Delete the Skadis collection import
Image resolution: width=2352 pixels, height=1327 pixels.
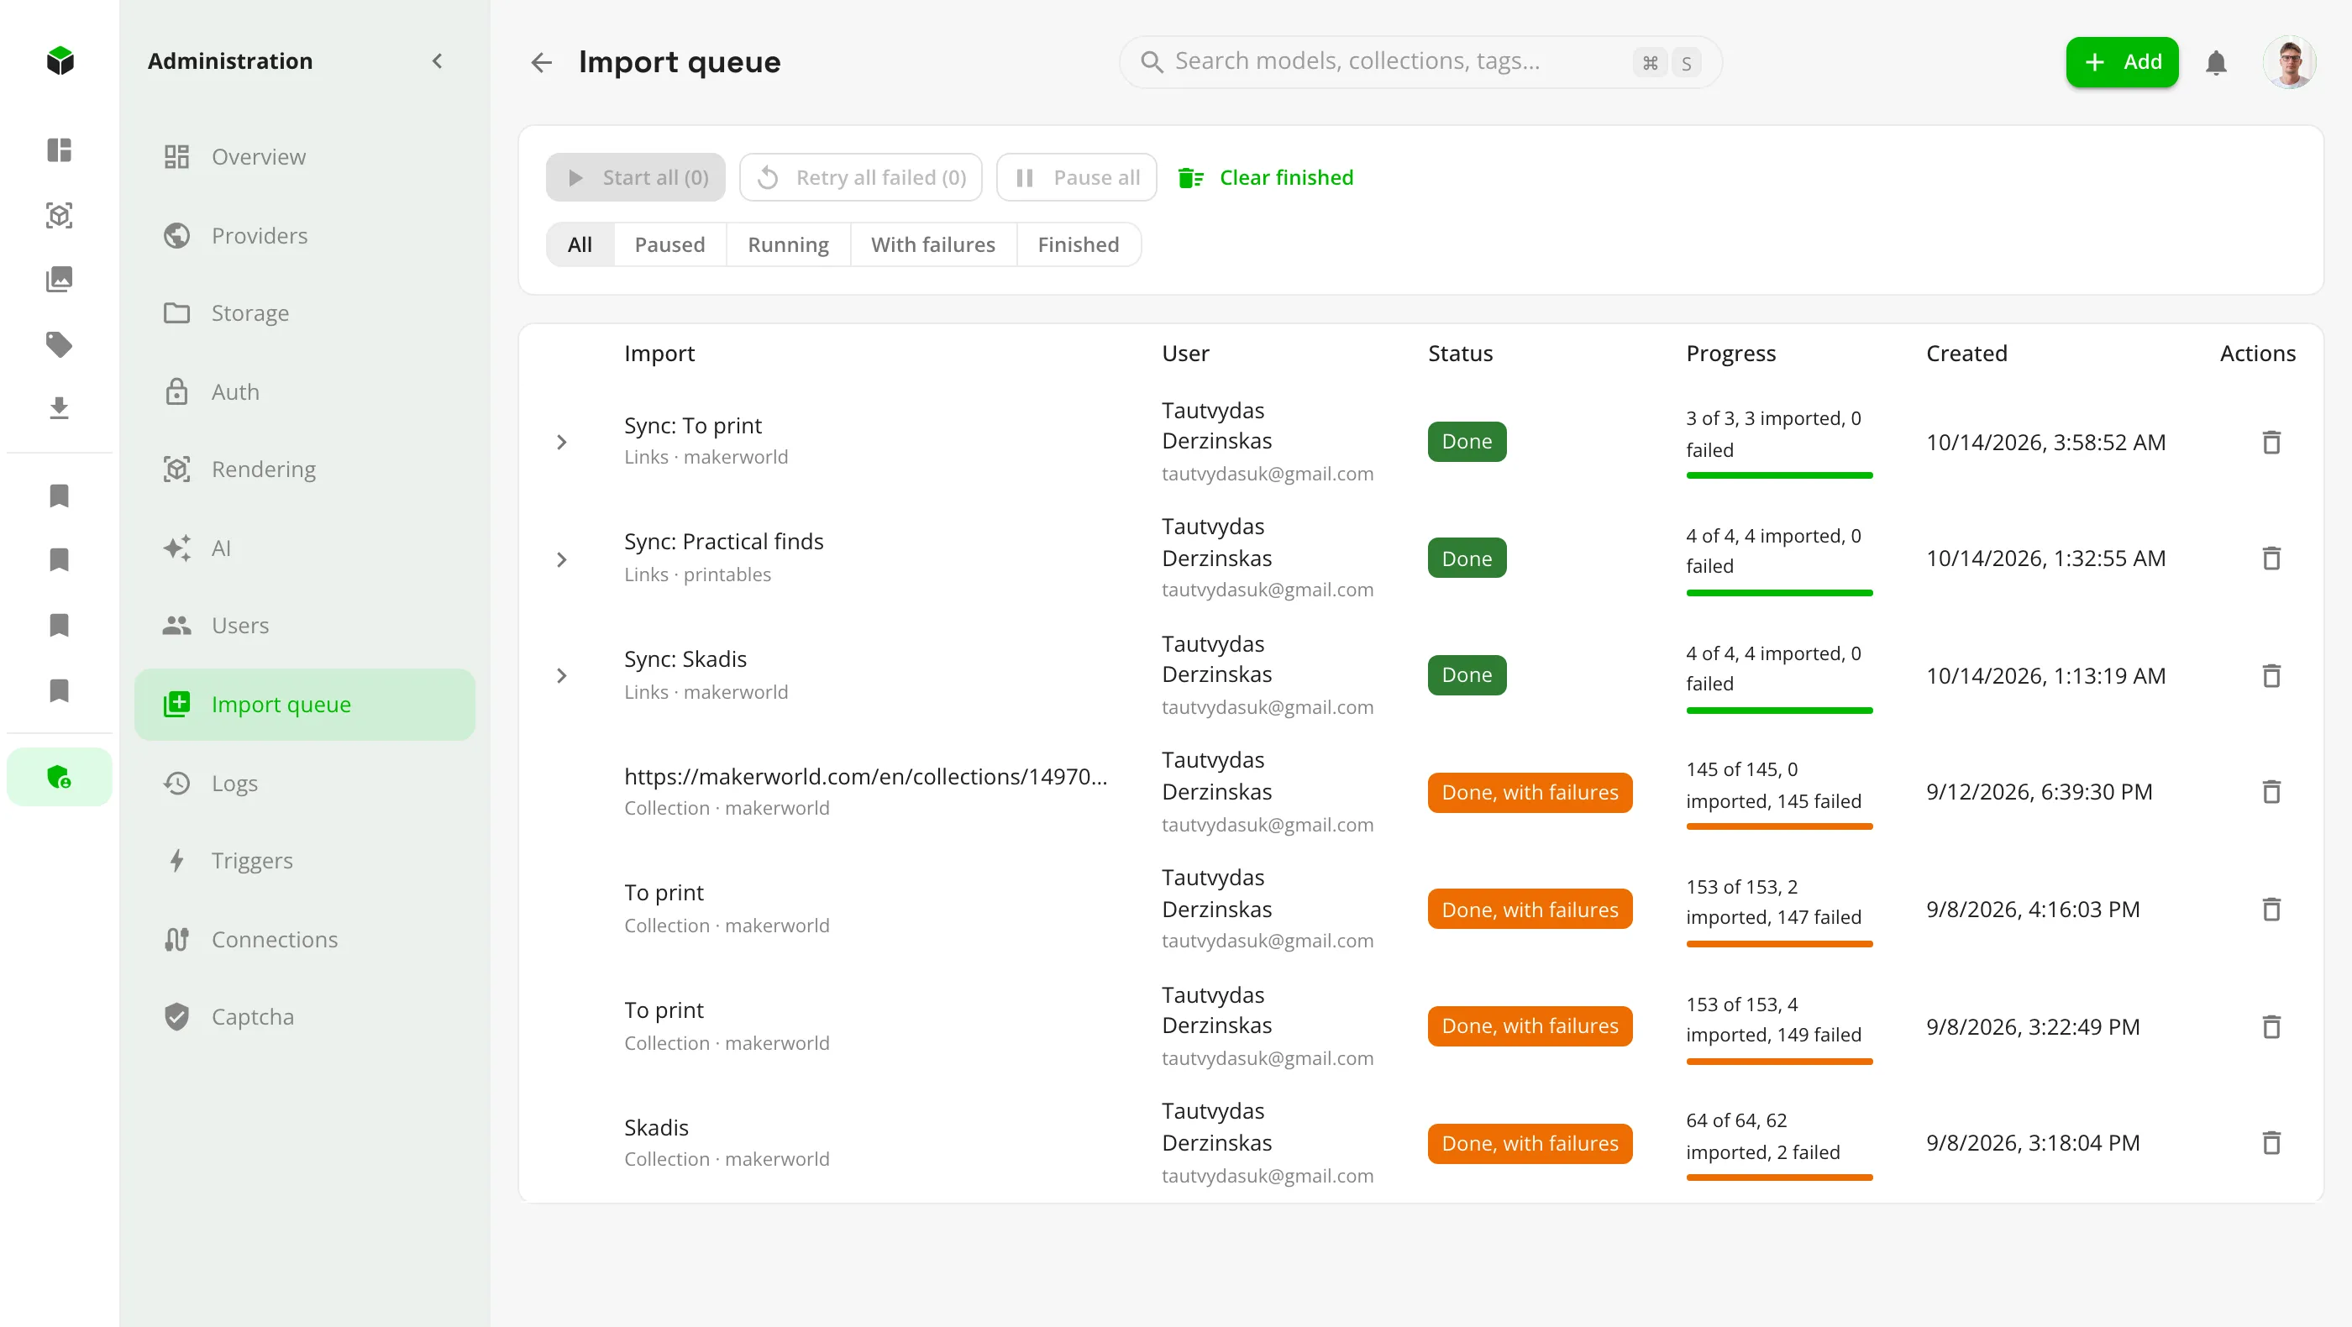pos(2271,1142)
